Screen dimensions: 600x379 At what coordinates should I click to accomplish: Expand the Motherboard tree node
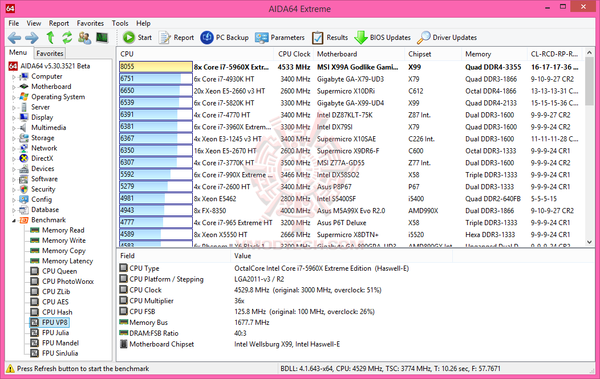click(x=14, y=87)
